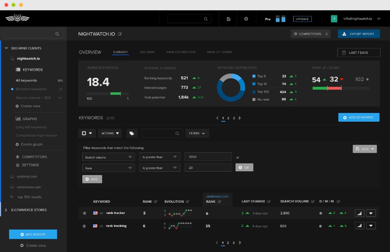
Task: Click the rank up/down green-red bar
Action: (340, 88)
